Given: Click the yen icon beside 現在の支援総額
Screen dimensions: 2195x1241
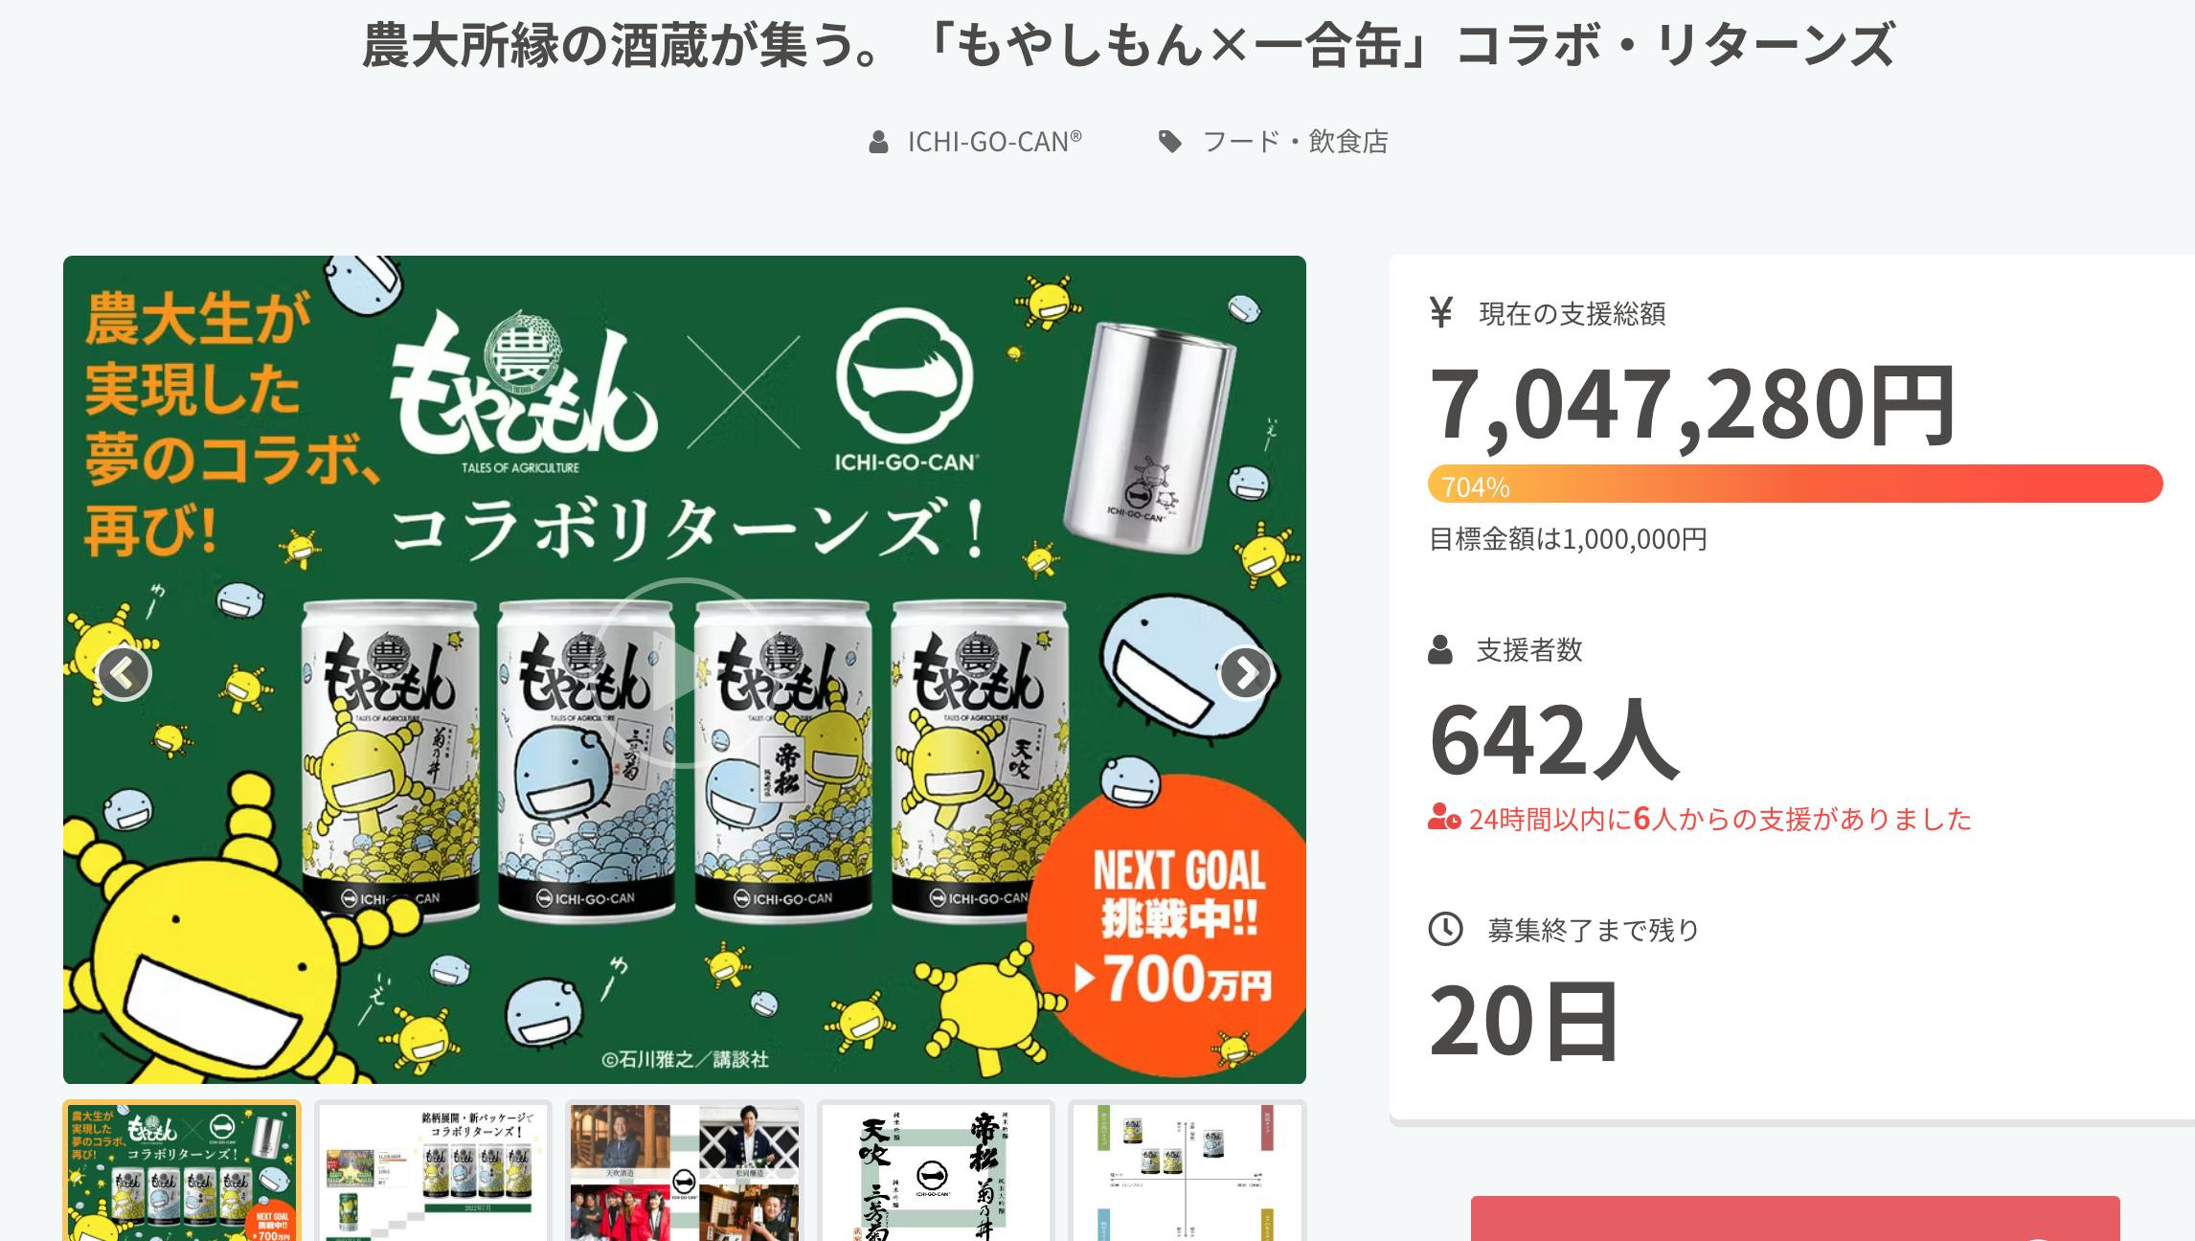Looking at the screenshot, I should (1440, 312).
